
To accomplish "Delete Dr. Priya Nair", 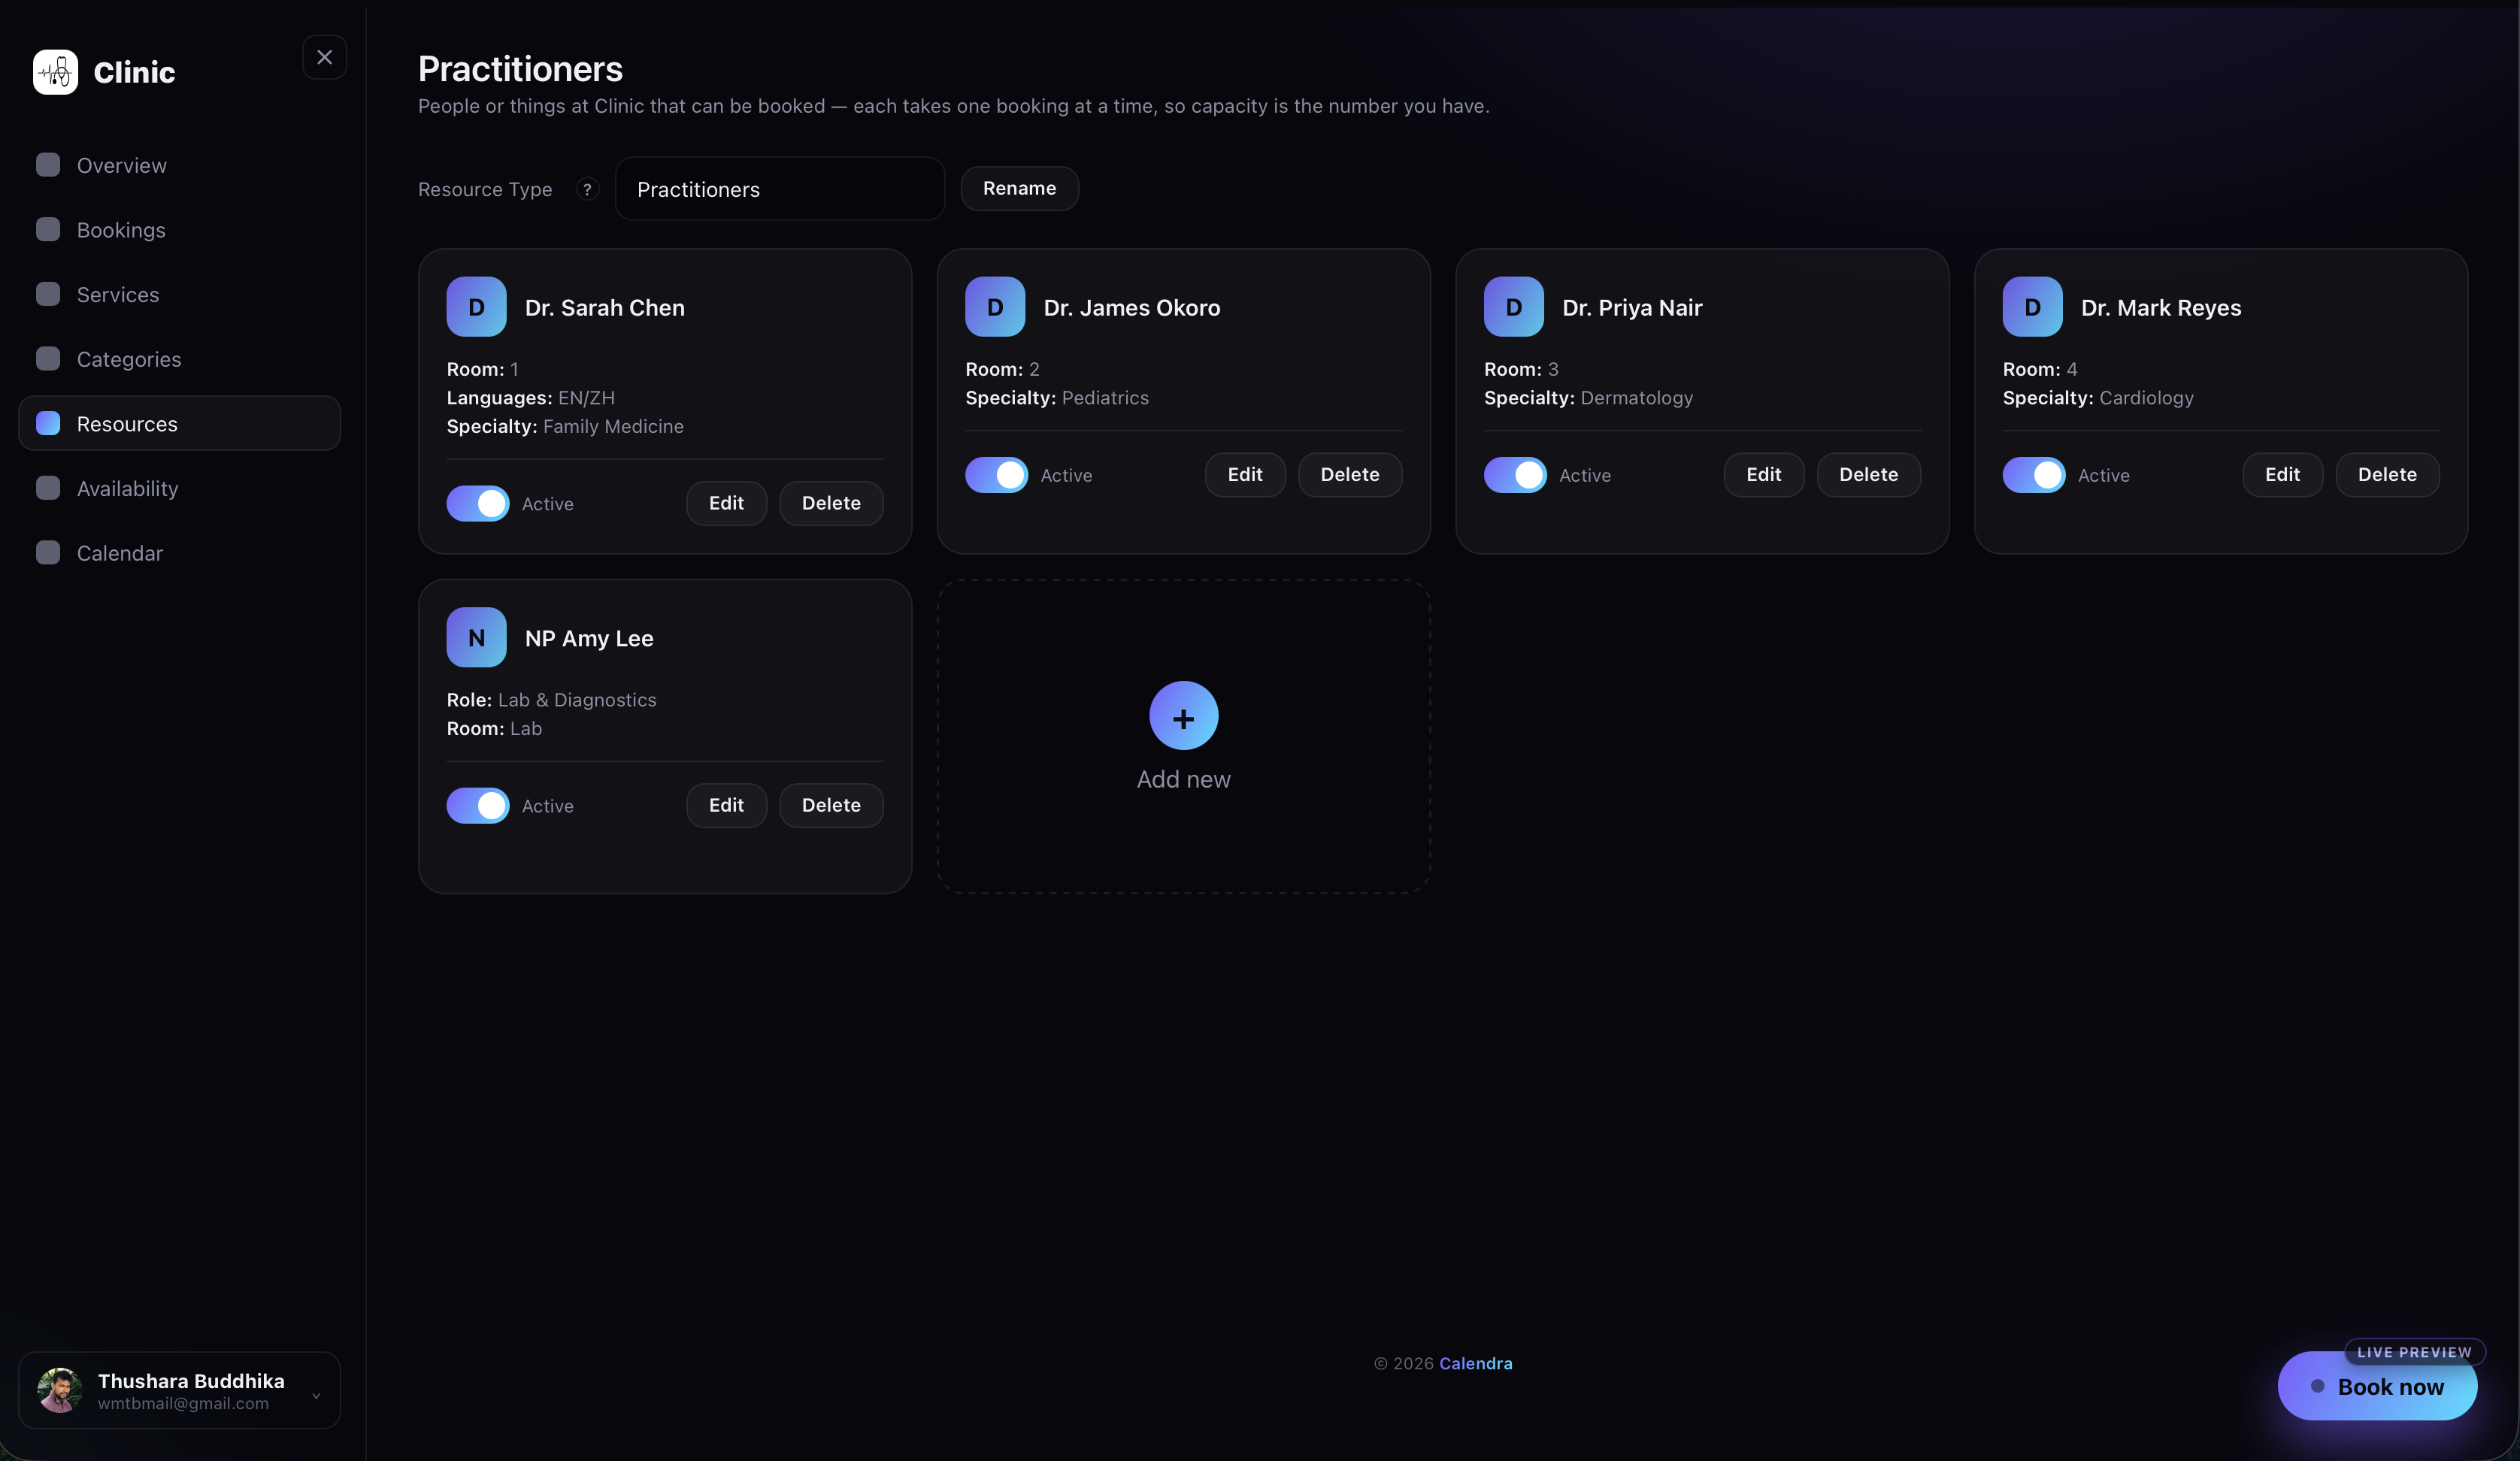I will (1868, 475).
